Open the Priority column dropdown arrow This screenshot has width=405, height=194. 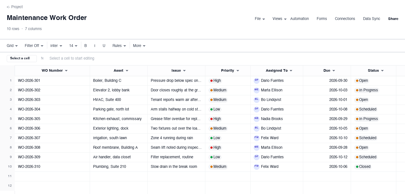[x=238, y=71]
